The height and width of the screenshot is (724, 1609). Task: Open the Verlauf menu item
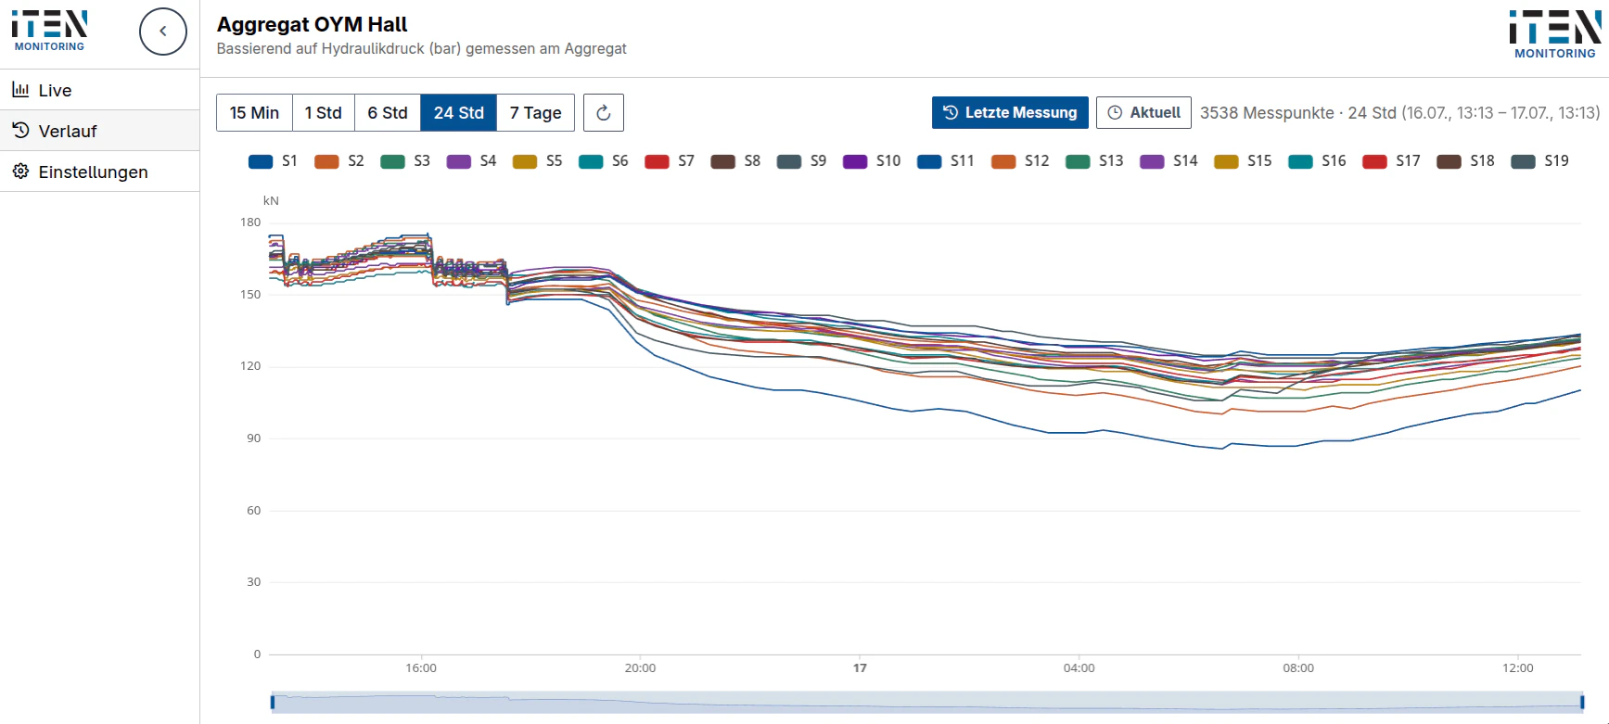[99, 131]
